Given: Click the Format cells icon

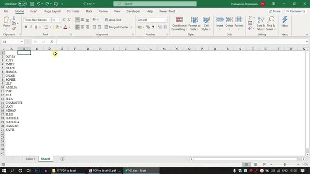Looking at the screenshot, I should (x=239, y=20).
